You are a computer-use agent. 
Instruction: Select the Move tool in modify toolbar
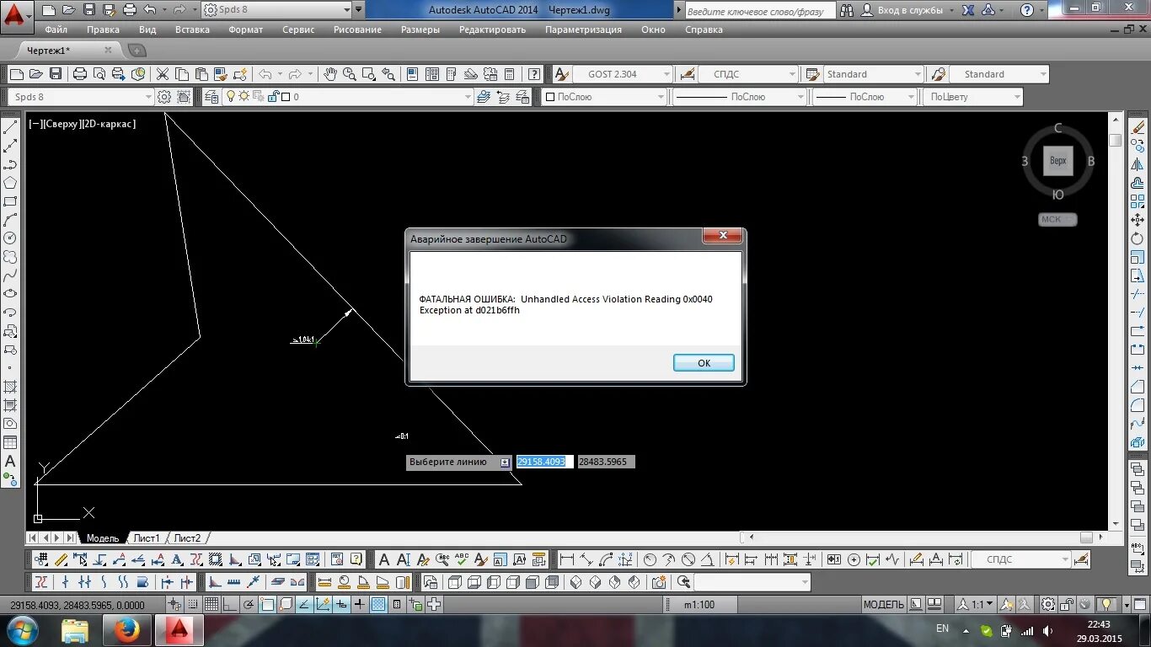click(1138, 220)
